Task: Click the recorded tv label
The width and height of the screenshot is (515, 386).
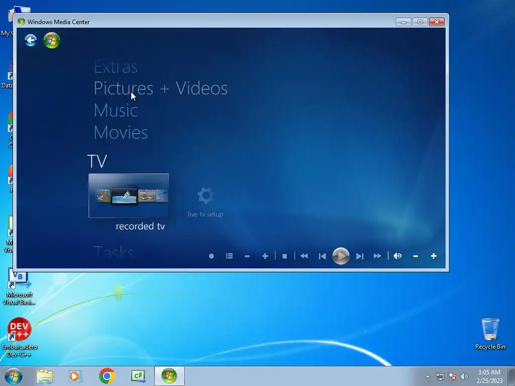Action: coord(140,226)
